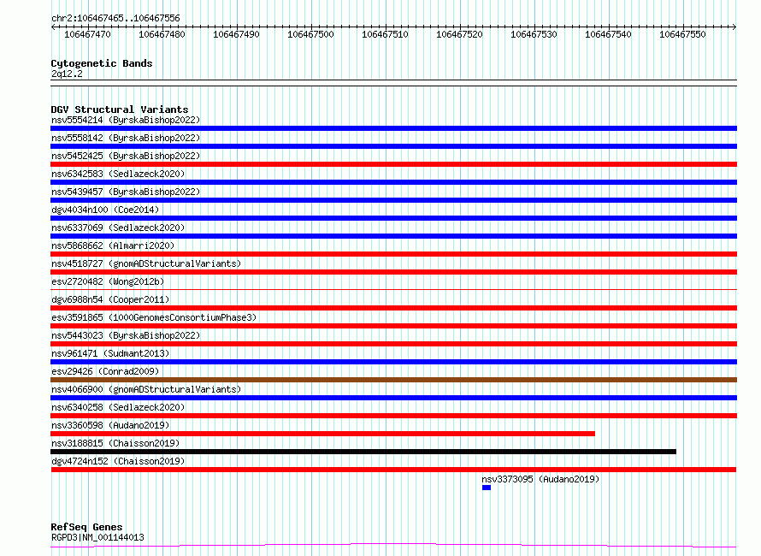Screen dimensions: 761x556
Task: Select the blue bar under nsv4066900
Action: 393,398
